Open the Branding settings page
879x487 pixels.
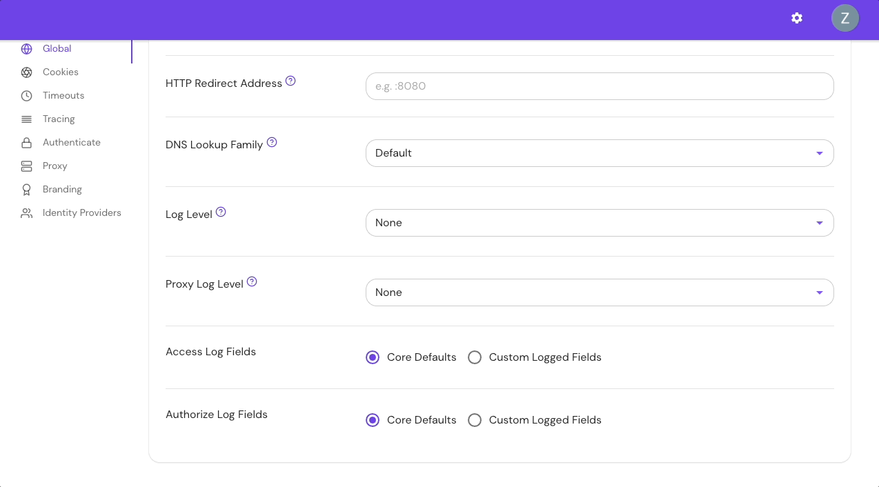[x=62, y=190]
